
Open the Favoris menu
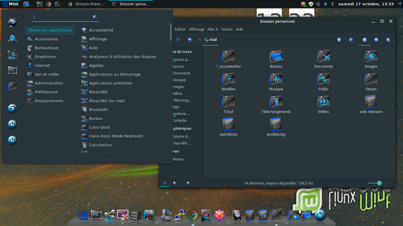pyautogui.click(x=227, y=29)
